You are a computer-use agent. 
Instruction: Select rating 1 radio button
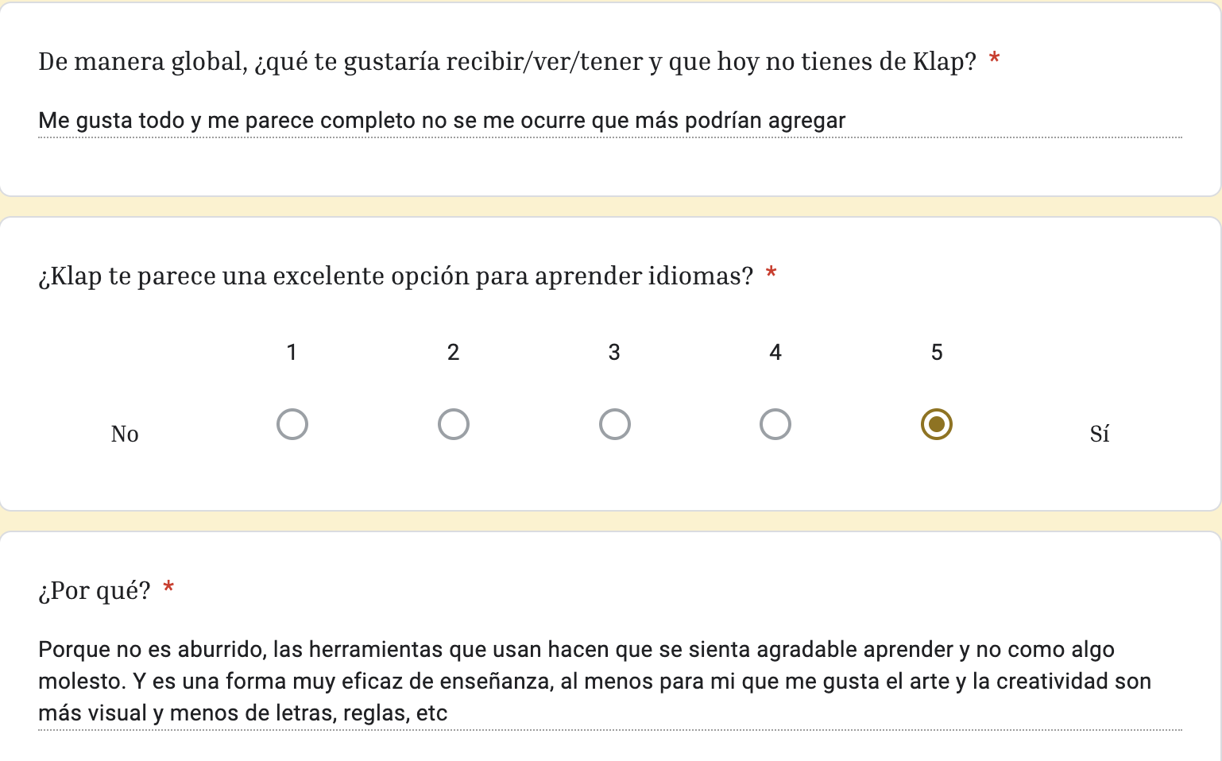coord(292,424)
